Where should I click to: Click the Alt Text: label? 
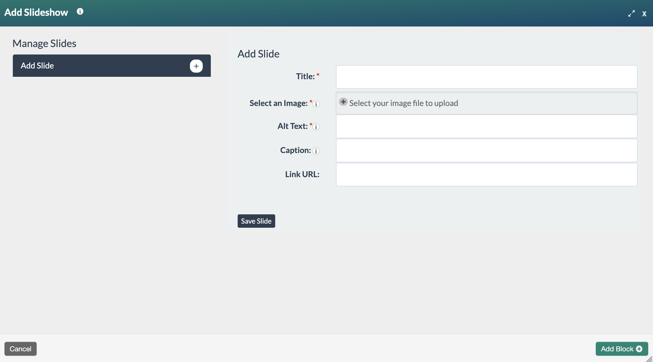293,126
